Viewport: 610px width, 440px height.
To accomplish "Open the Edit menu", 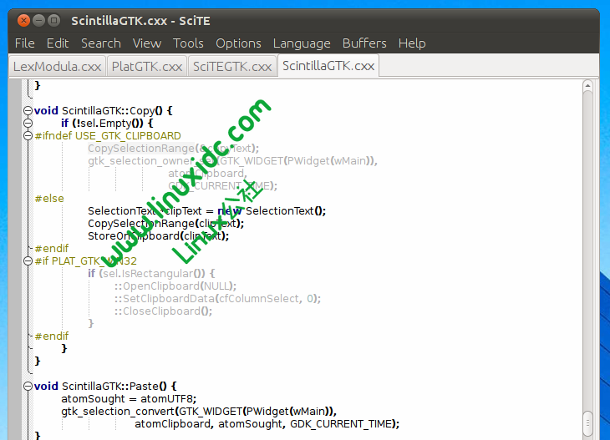I will pos(58,43).
